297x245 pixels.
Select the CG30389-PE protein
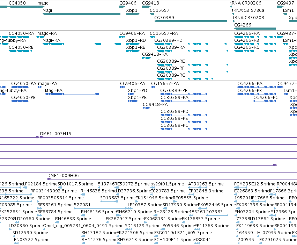click(184, 122)
